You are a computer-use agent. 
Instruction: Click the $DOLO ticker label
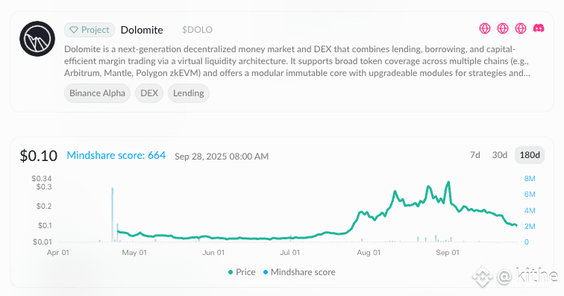click(x=197, y=30)
